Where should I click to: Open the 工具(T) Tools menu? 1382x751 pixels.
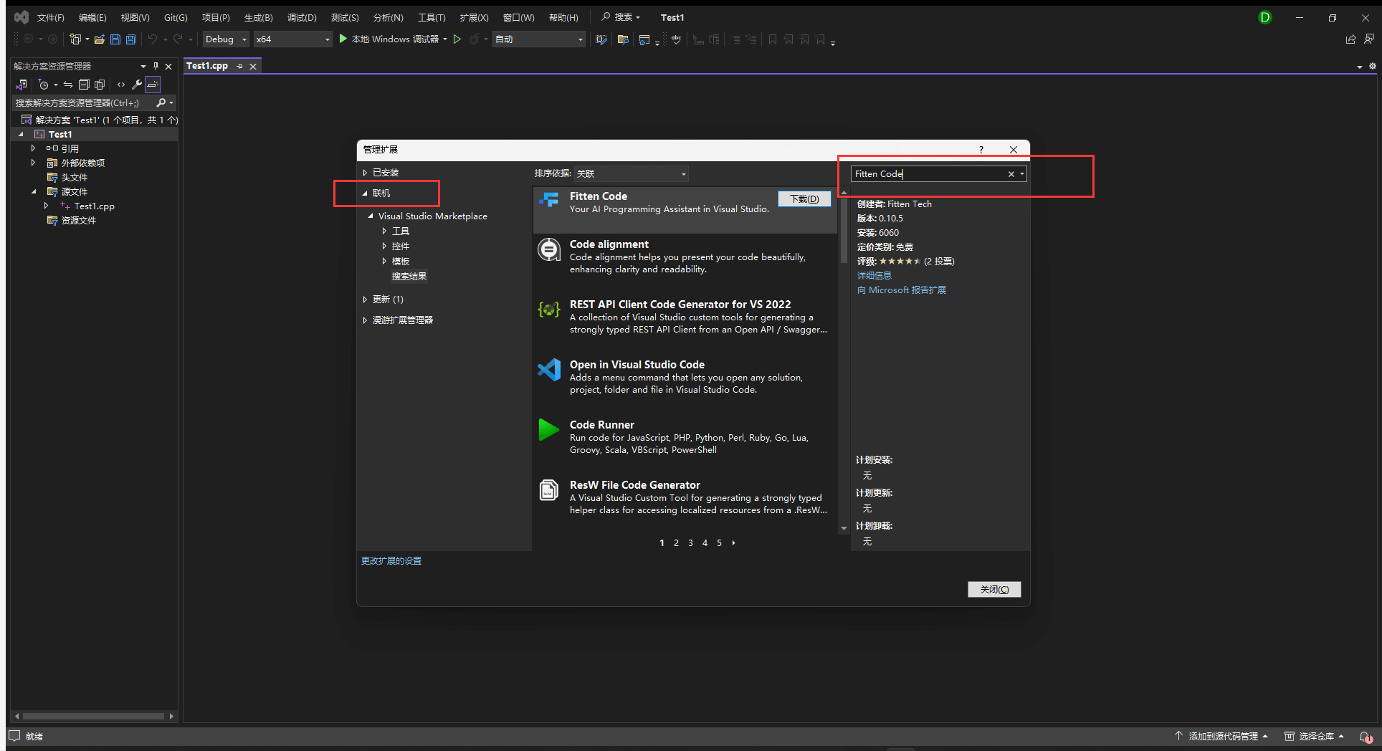point(432,17)
